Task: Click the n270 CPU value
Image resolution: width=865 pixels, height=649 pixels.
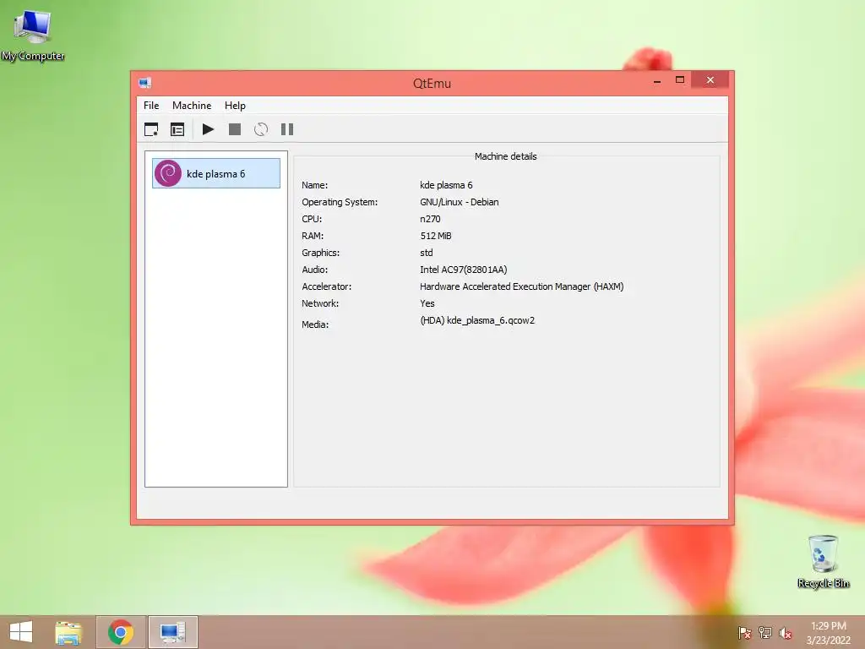Action: [x=430, y=219]
